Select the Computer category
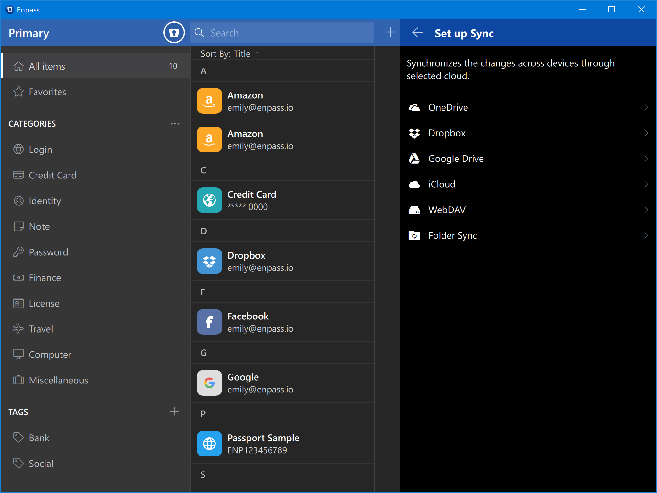The image size is (657, 493). [96, 355]
